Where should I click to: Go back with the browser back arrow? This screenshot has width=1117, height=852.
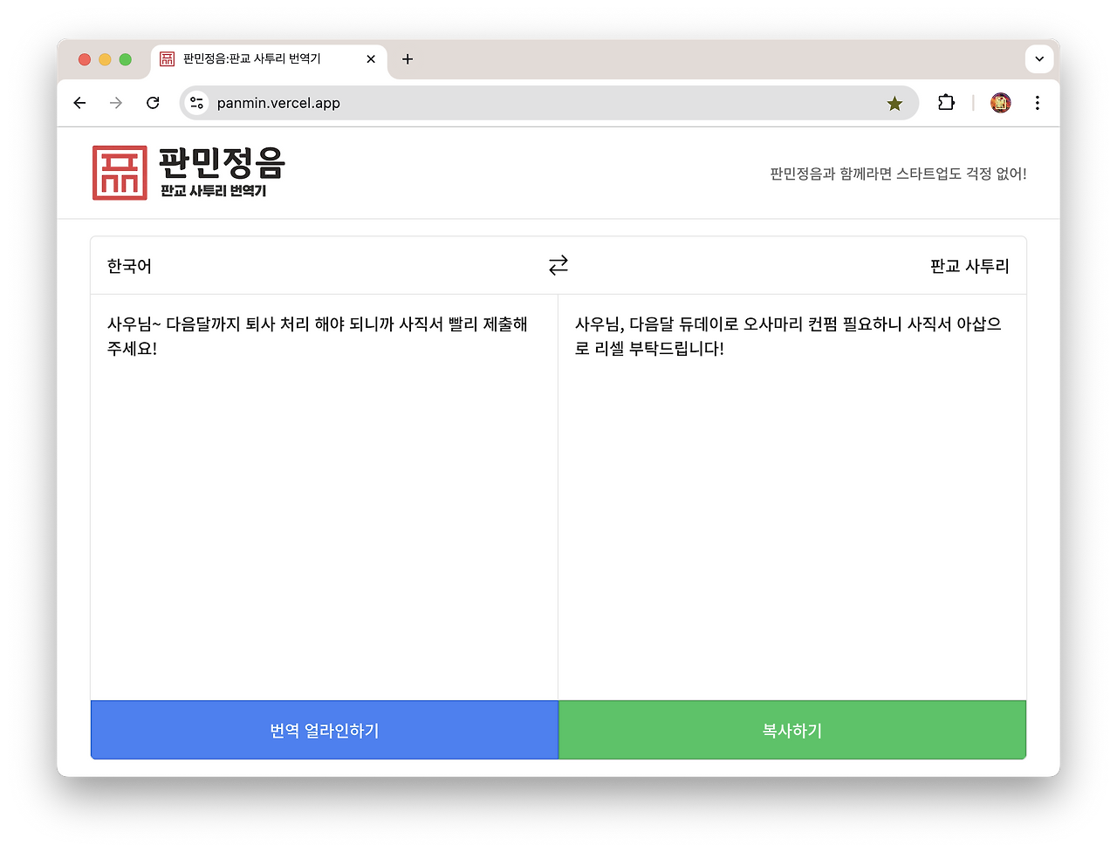(x=79, y=103)
